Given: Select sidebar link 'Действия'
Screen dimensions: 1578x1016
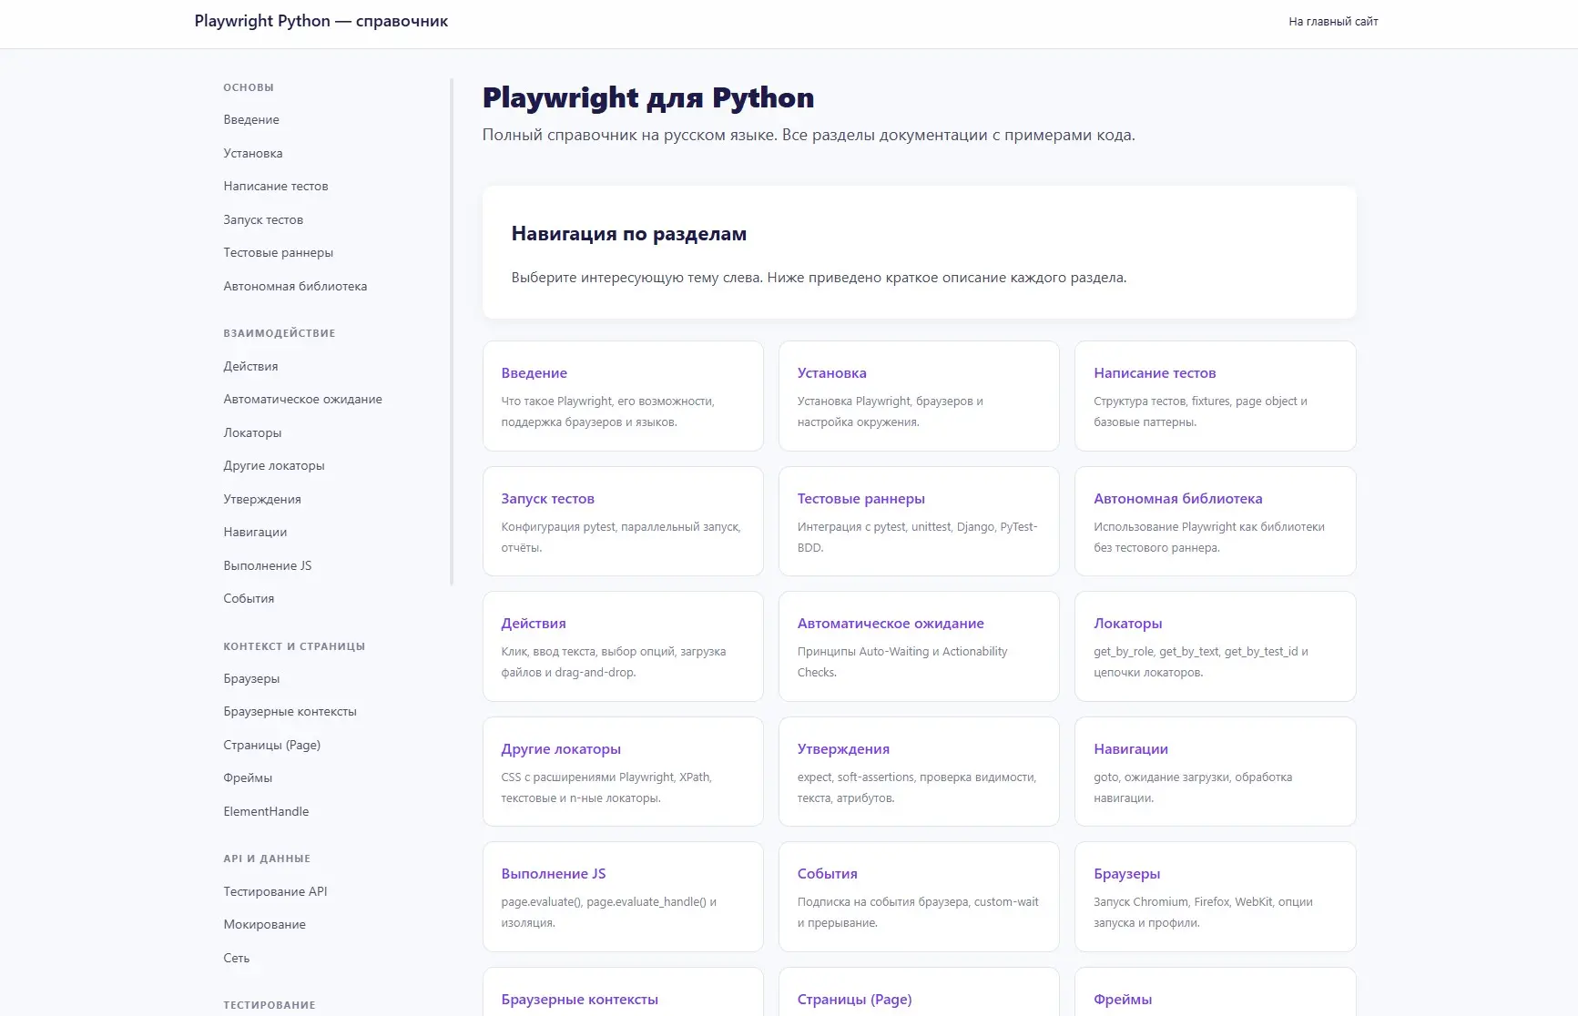Looking at the screenshot, I should point(250,366).
